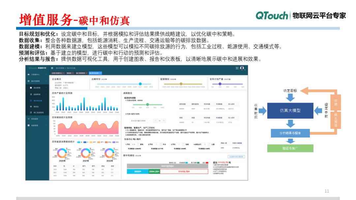Toggle the blue 初始配额 legend entry
Viewport: 356px width, 200px height.
(184, 162)
